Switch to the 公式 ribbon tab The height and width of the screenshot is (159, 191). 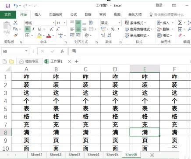(x=74, y=14)
